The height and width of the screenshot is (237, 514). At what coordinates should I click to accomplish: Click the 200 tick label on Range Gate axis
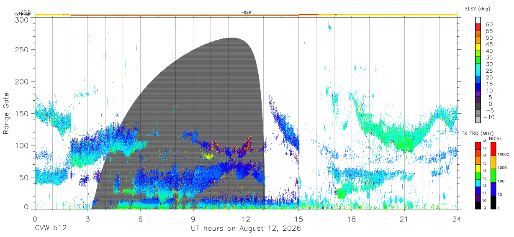(22, 81)
